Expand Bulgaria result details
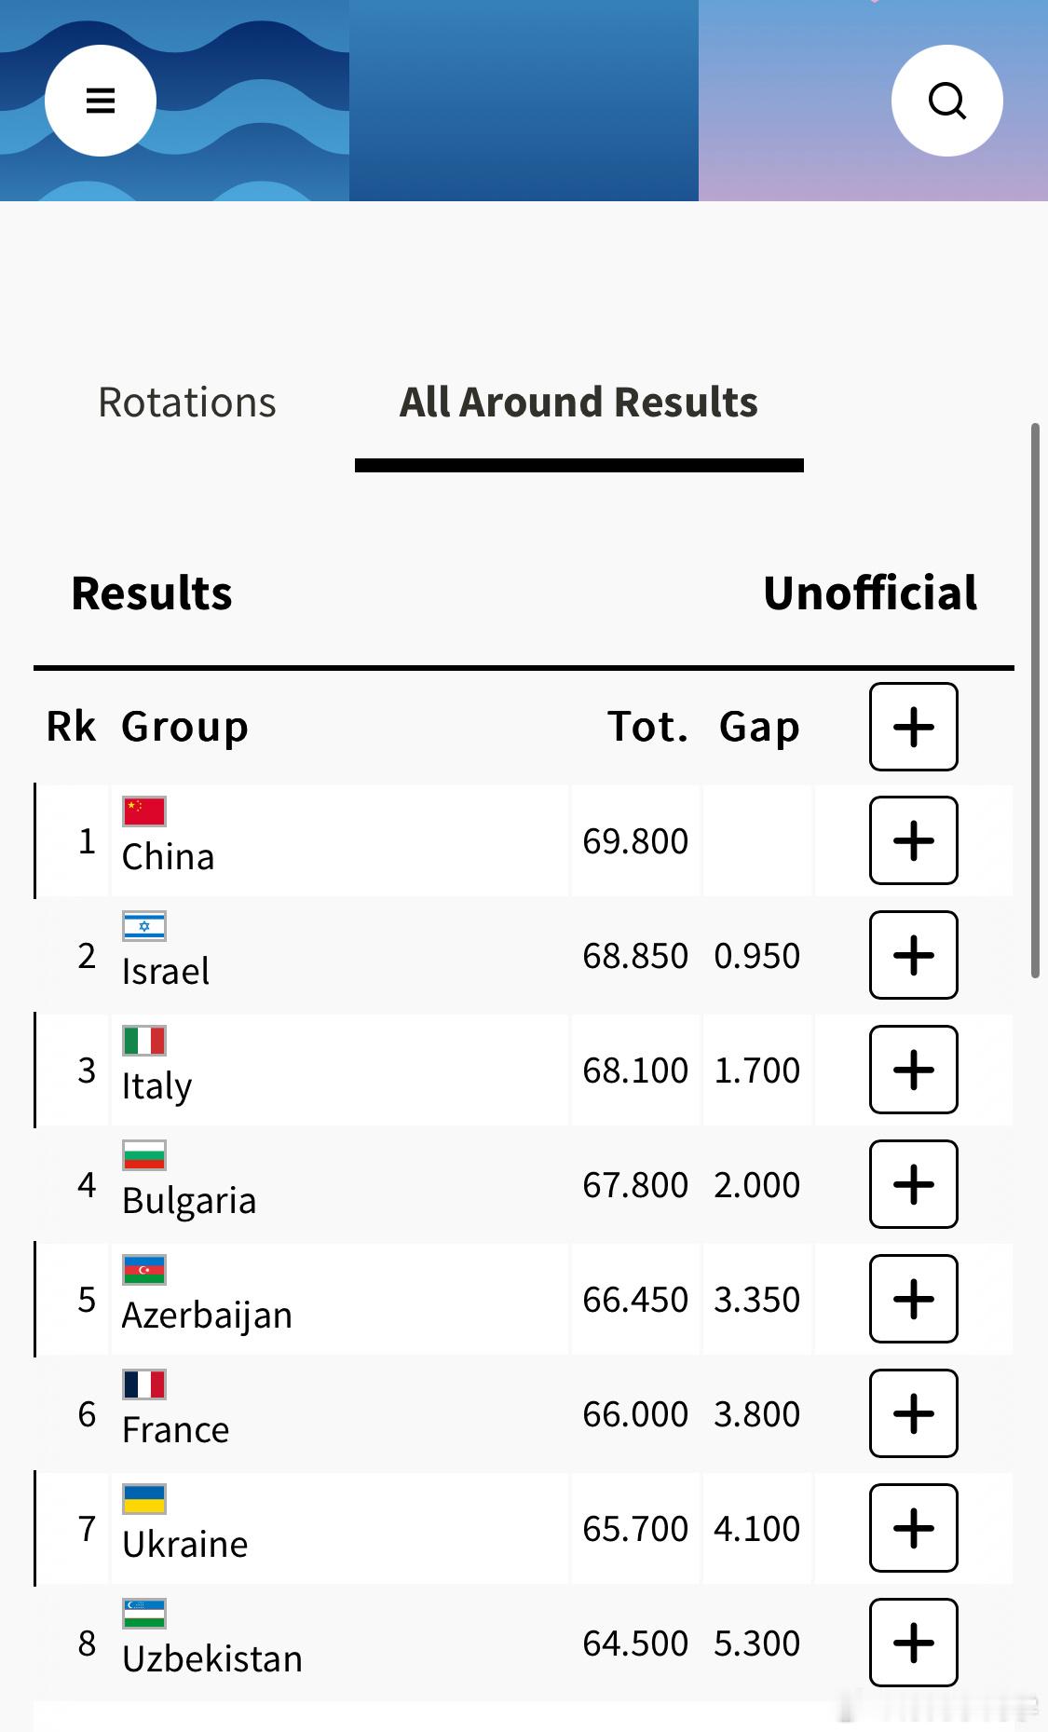 [914, 1184]
